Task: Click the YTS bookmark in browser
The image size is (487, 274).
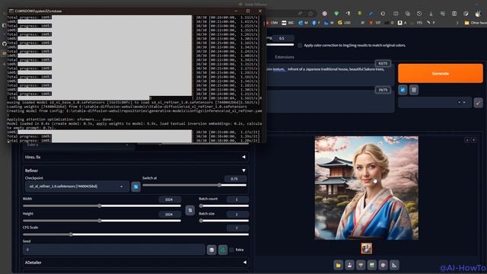Action: coord(416,23)
